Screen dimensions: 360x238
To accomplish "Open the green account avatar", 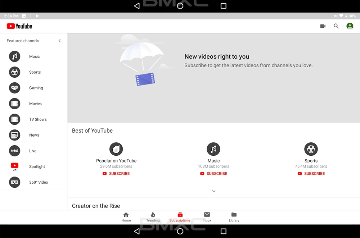I will click(x=350, y=26).
